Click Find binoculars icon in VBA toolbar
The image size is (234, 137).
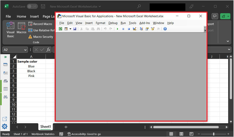click(x=99, y=29)
